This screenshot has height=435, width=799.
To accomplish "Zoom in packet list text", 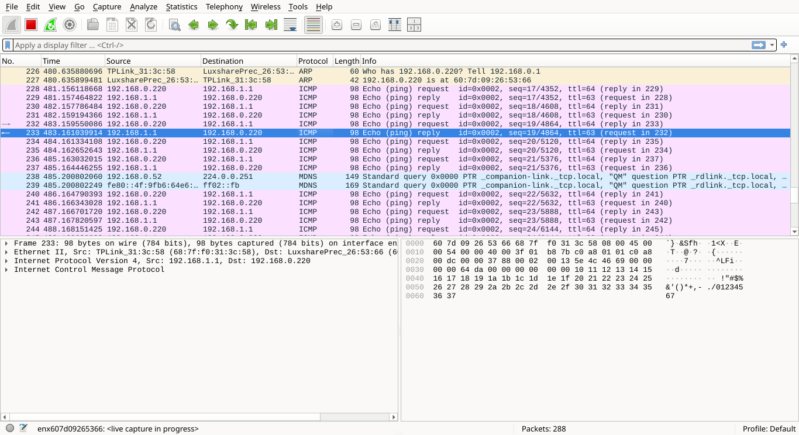I will (336, 25).
